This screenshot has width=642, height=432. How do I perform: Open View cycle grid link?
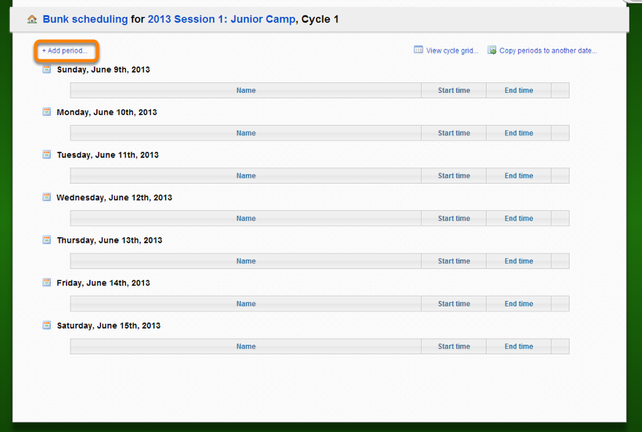pyautogui.click(x=452, y=51)
